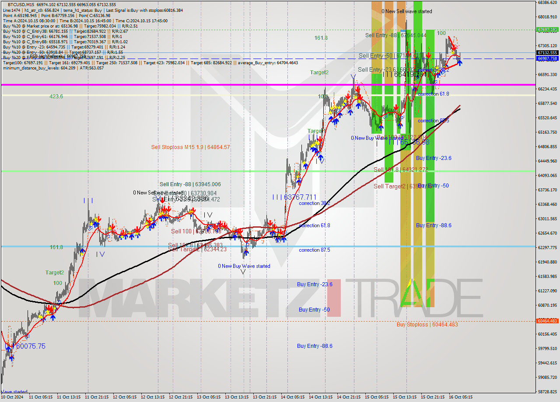560x402 pixels.
Task: Click the '13 Oct 13:15' time label
Action: pos(237,397)
